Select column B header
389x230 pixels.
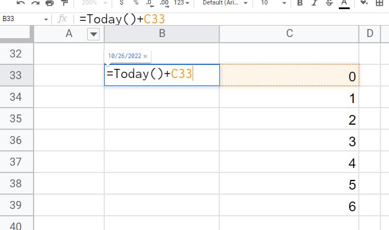pyautogui.click(x=162, y=34)
